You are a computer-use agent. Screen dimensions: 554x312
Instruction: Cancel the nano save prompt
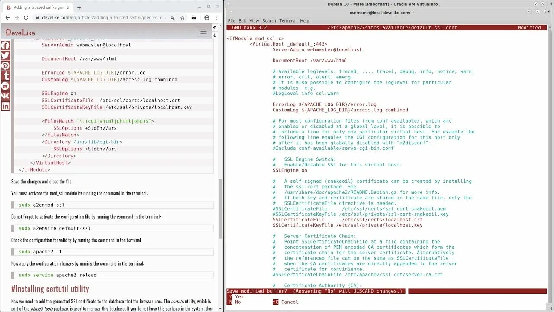coord(286,302)
